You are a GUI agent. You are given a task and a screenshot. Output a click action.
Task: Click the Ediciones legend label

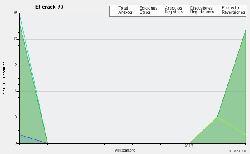point(148,8)
